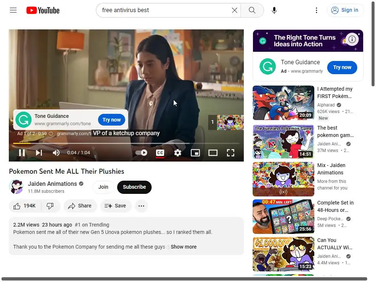Open player settings gear
Screen dimensions: 376x282
coord(178,153)
